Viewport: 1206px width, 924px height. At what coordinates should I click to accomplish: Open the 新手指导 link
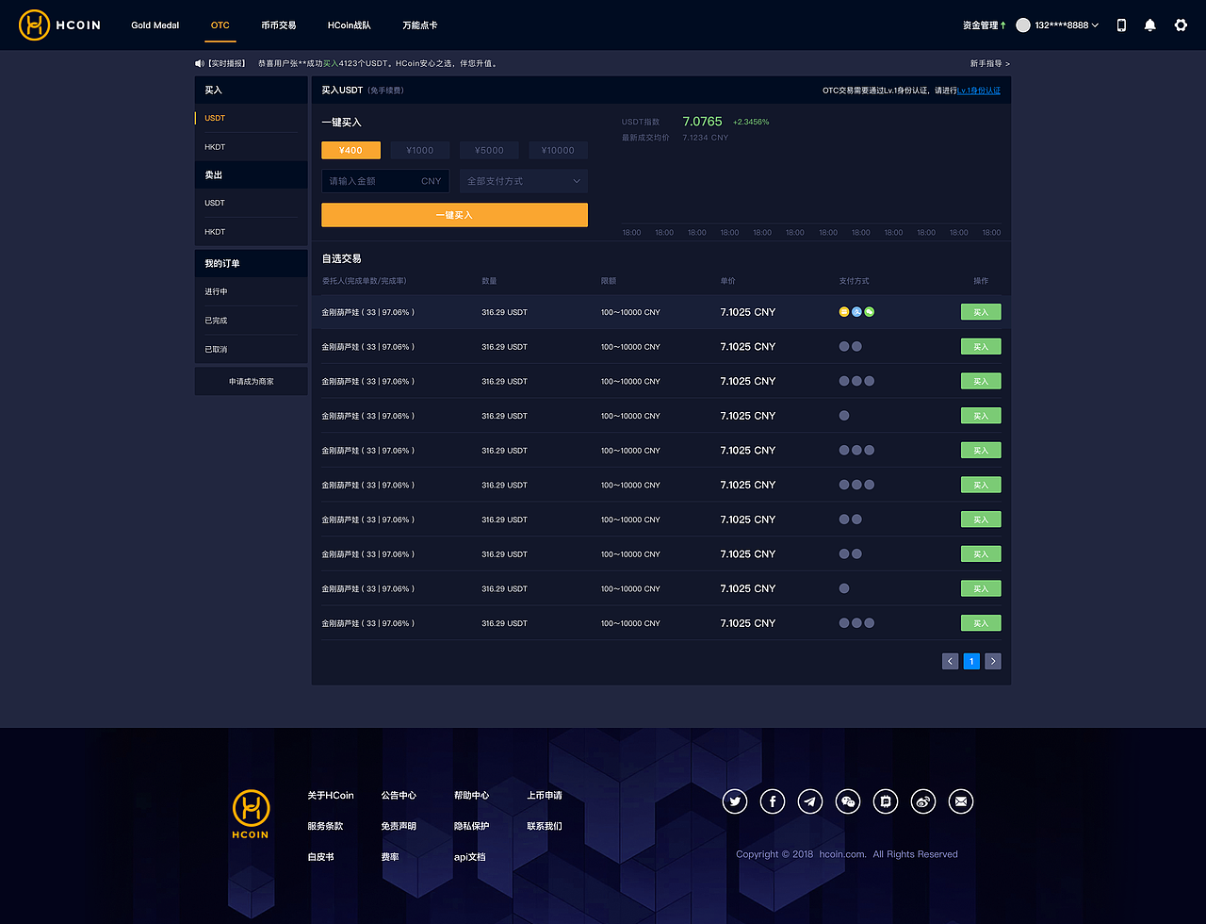tap(989, 63)
